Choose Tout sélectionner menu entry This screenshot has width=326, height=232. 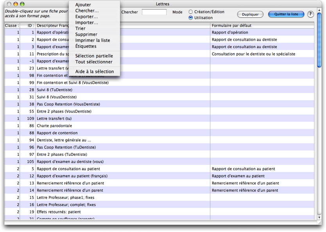click(x=94, y=62)
